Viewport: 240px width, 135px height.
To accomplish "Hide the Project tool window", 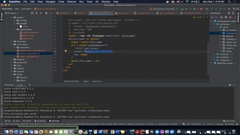I will click(51, 13).
